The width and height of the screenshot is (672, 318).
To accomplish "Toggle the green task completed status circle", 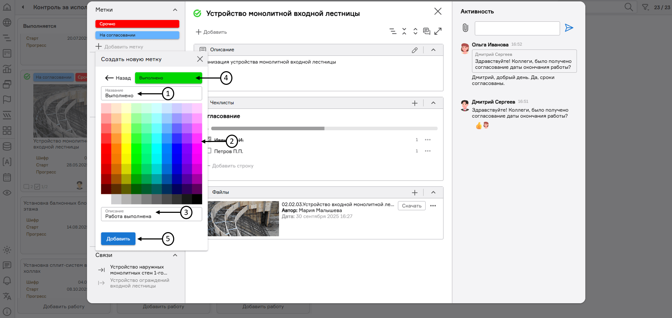I will (197, 14).
